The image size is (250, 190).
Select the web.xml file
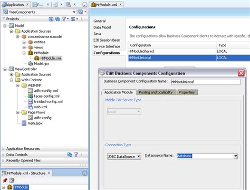coord(41,107)
